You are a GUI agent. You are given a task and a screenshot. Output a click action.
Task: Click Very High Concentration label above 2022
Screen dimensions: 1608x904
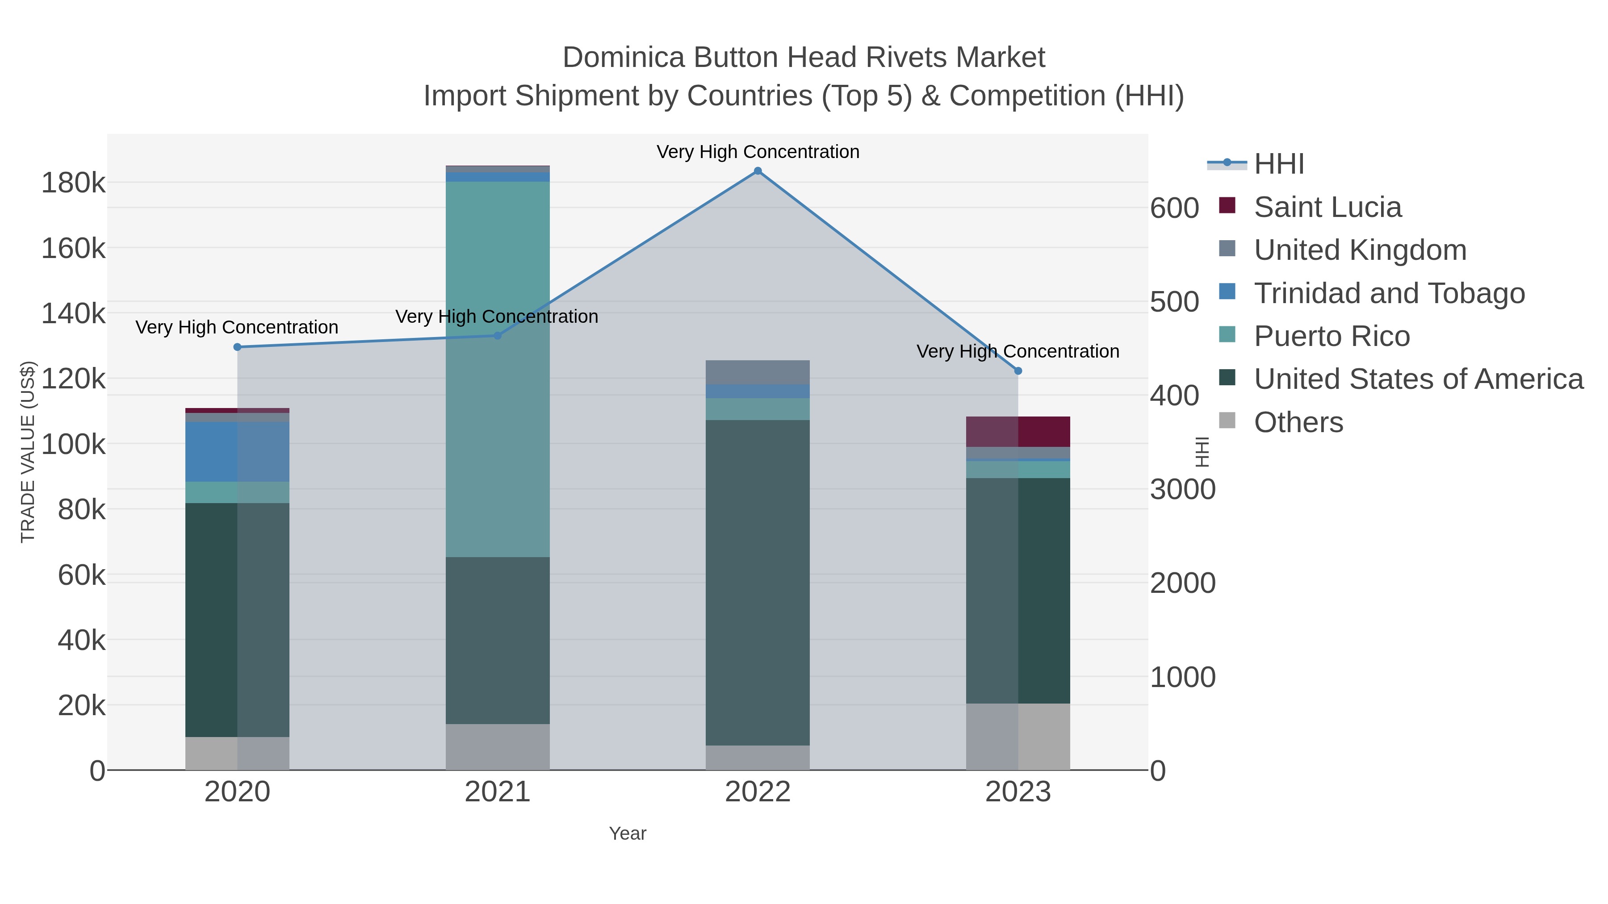[x=758, y=152]
